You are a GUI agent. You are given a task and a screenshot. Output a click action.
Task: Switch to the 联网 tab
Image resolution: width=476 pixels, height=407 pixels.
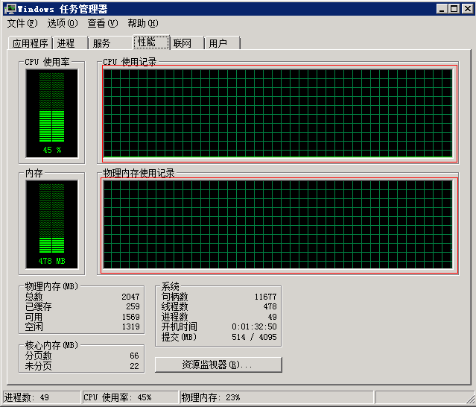[x=183, y=43]
